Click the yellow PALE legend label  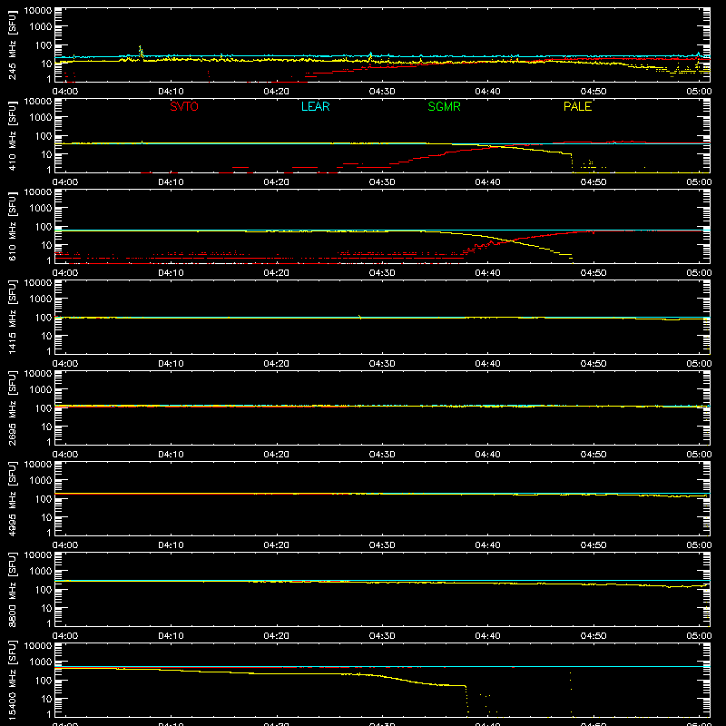pyautogui.click(x=577, y=106)
